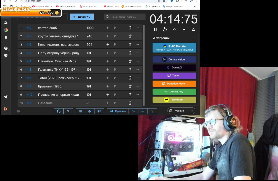Image resolution: width=278 pixels, height=181 pixels.
Task: Open the Google Карты bookmark
Action: (153, 6)
